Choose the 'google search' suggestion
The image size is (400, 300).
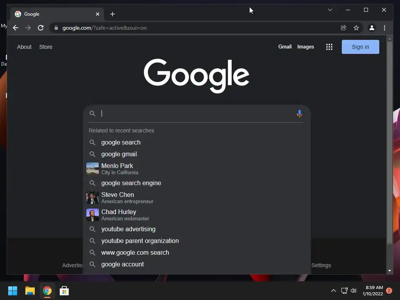(x=197, y=142)
